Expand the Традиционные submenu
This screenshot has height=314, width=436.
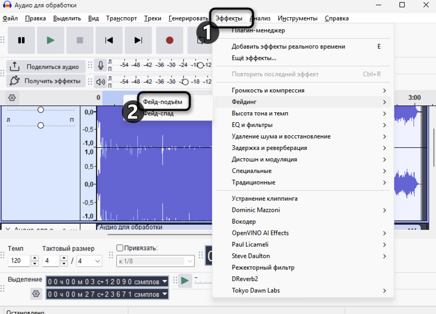pyautogui.click(x=303, y=182)
